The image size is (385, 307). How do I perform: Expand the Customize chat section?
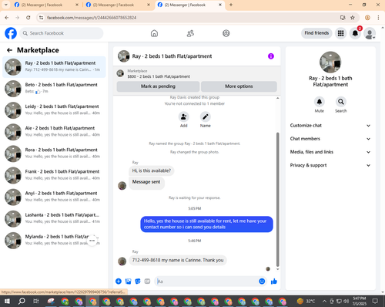click(330, 126)
